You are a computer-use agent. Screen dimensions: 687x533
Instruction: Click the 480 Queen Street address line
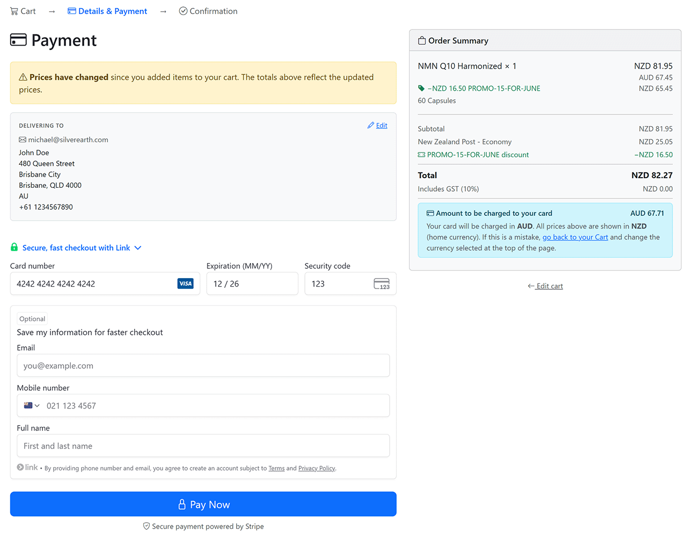point(47,164)
